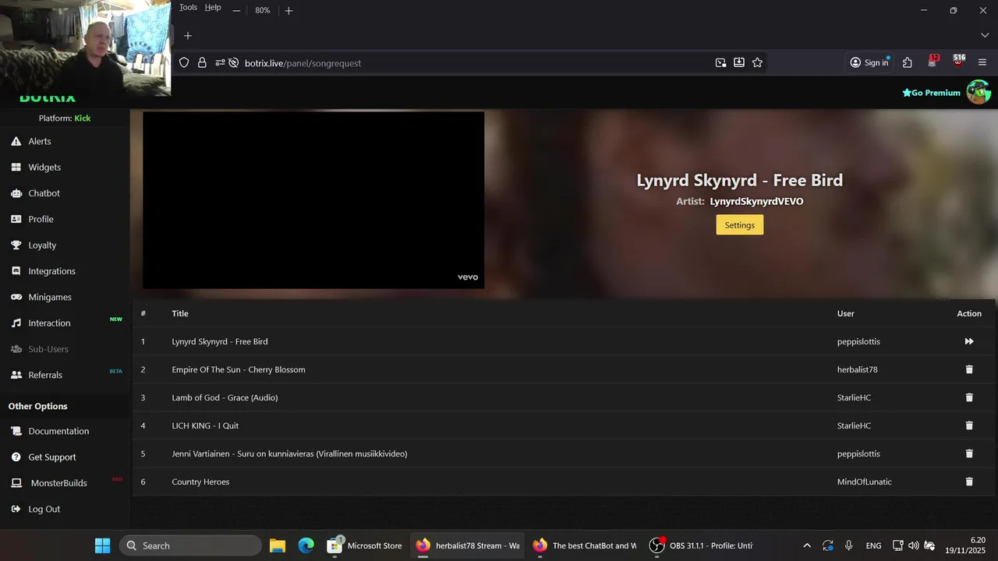Image resolution: width=998 pixels, height=561 pixels.
Task: Open Documentation in Other Options
Action: (x=58, y=431)
